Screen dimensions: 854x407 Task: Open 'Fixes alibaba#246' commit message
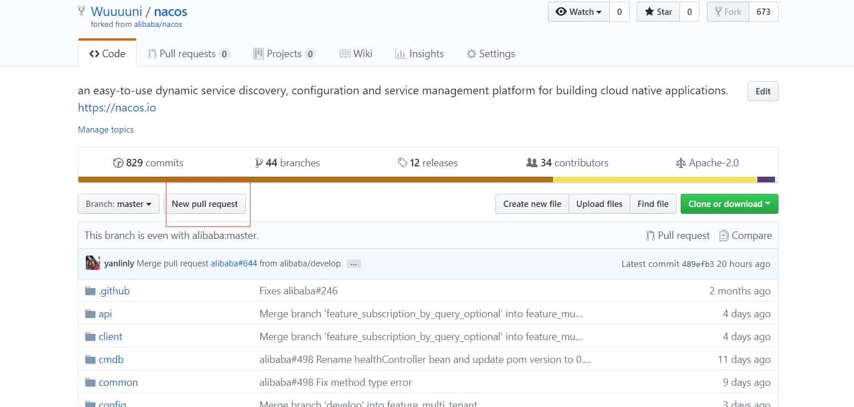click(299, 291)
